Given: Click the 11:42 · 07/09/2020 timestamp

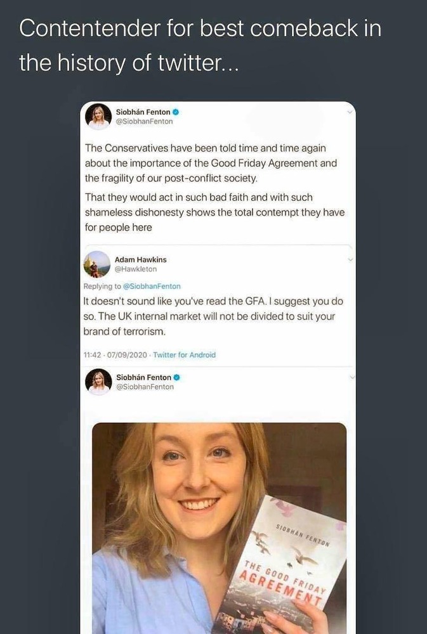Looking at the screenshot, I should coord(115,355).
